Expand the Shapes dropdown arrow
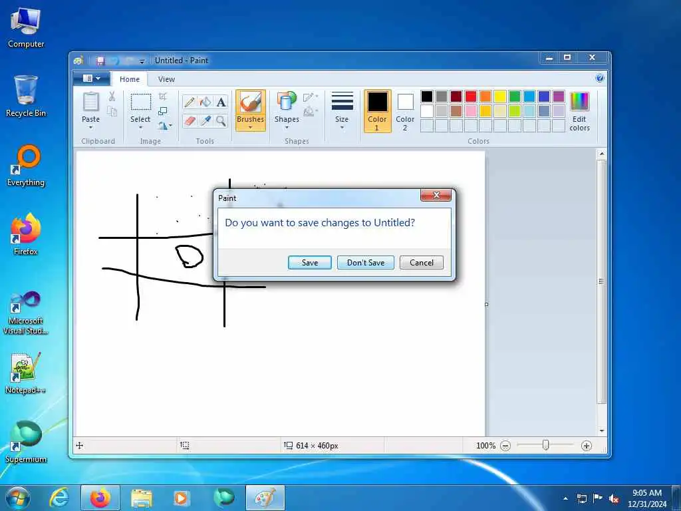Screen dimensions: 681x511 tap(287, 127)
